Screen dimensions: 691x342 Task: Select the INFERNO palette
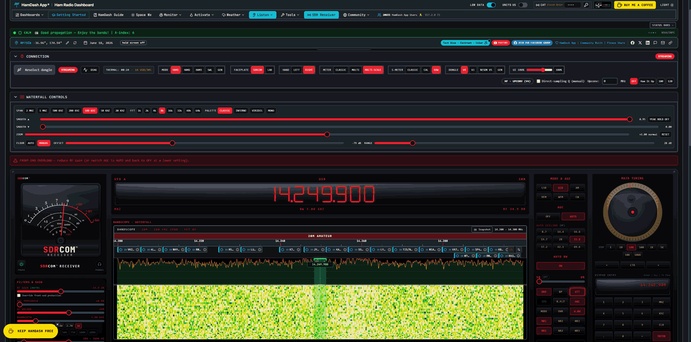pos(241,110)
